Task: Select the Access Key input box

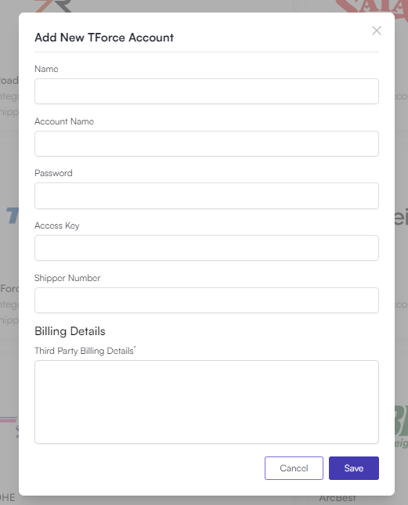Action: [207, 247]
